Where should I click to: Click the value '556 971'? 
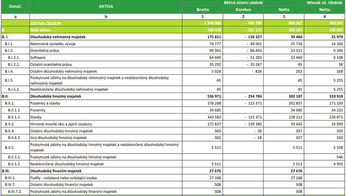pos(214,96)
